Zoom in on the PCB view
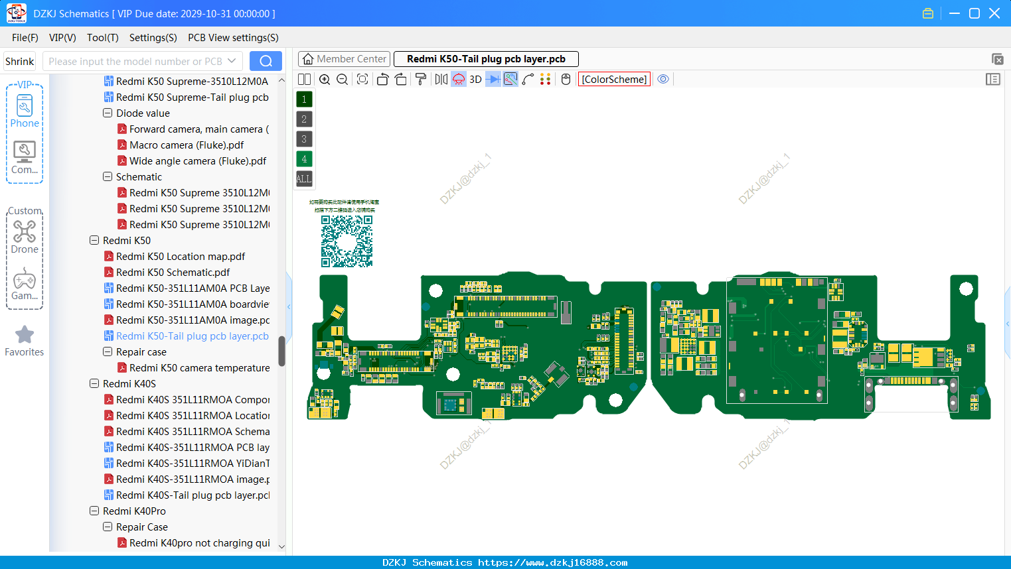The width and height of the screenshot is (1011, 569). 325,79
